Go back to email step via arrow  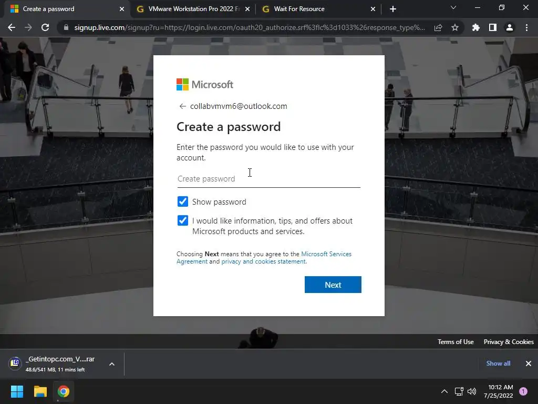(182, 106)
